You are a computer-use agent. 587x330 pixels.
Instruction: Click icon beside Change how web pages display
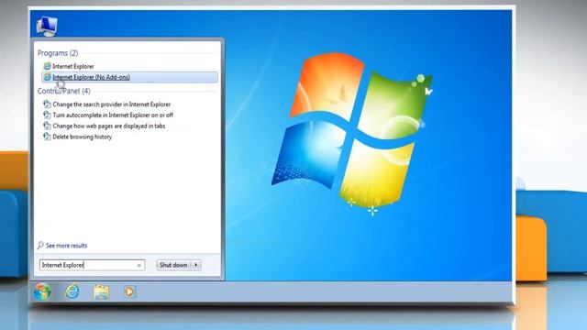(47, 126)
